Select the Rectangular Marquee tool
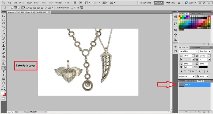This screenshot has height=114, width=213. pos(4,20)
